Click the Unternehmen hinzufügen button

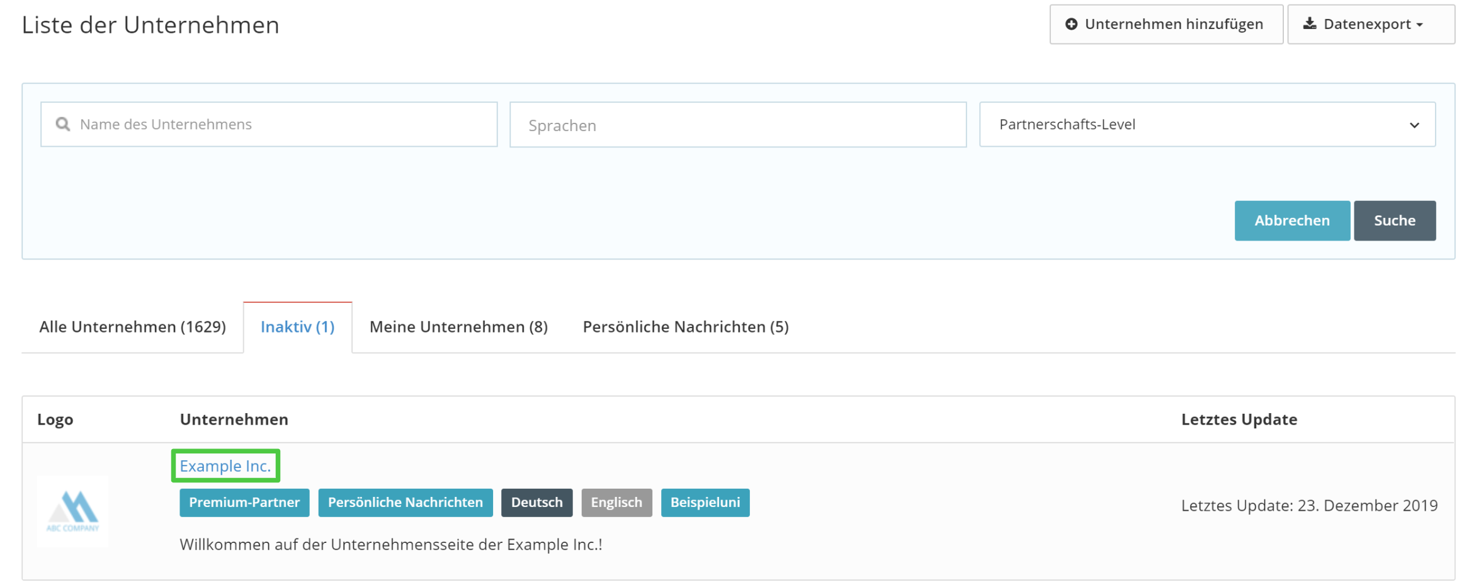[x=1166, y=24]
